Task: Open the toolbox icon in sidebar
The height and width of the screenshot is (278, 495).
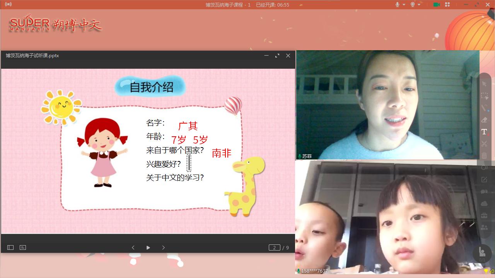Action: click(484, 215)
